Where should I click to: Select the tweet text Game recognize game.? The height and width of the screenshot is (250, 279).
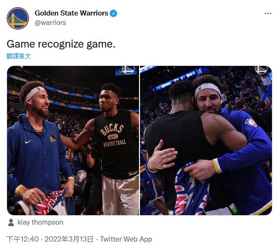(x=61, y=44)
